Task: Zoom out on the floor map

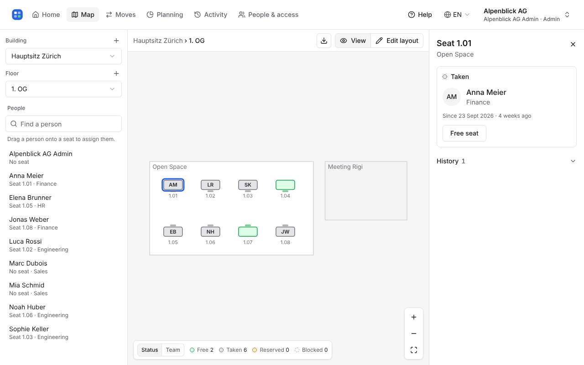Action: pyautogui.click(x=414, y=334)
